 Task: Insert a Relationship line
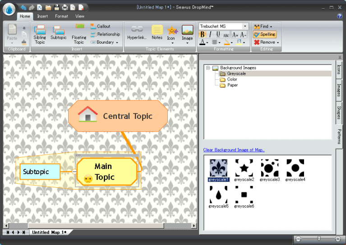click(x=105, y=34)
